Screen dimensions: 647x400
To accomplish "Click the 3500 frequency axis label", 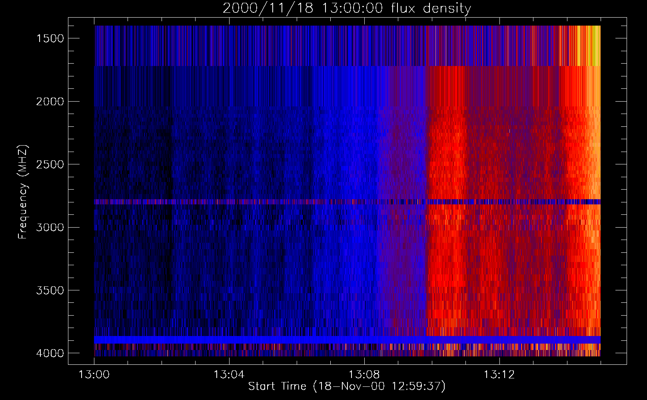I will point(50,290).
